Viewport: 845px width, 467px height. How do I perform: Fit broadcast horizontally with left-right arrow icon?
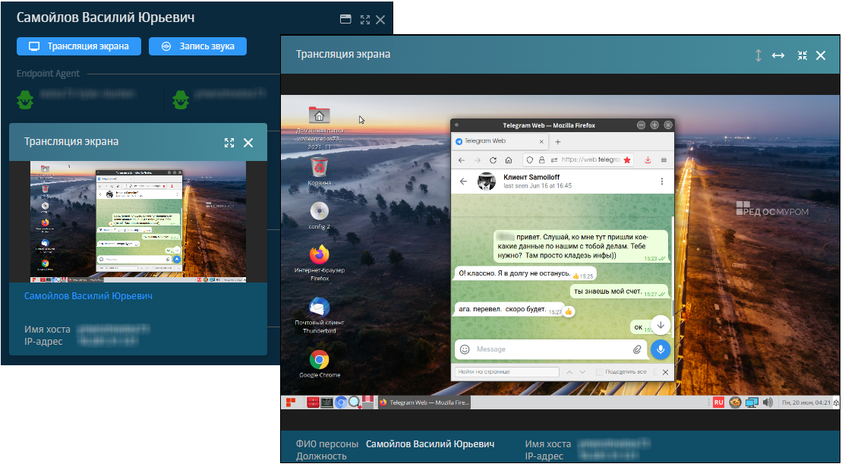(x=777, y=55)
